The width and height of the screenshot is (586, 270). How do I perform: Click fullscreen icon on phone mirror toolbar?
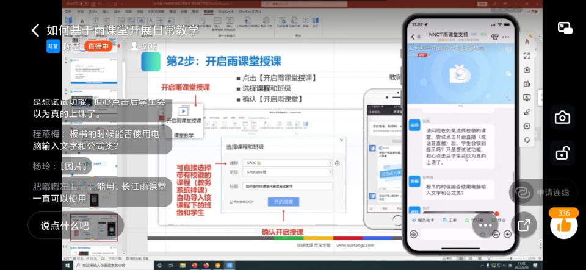pos(527,55)
